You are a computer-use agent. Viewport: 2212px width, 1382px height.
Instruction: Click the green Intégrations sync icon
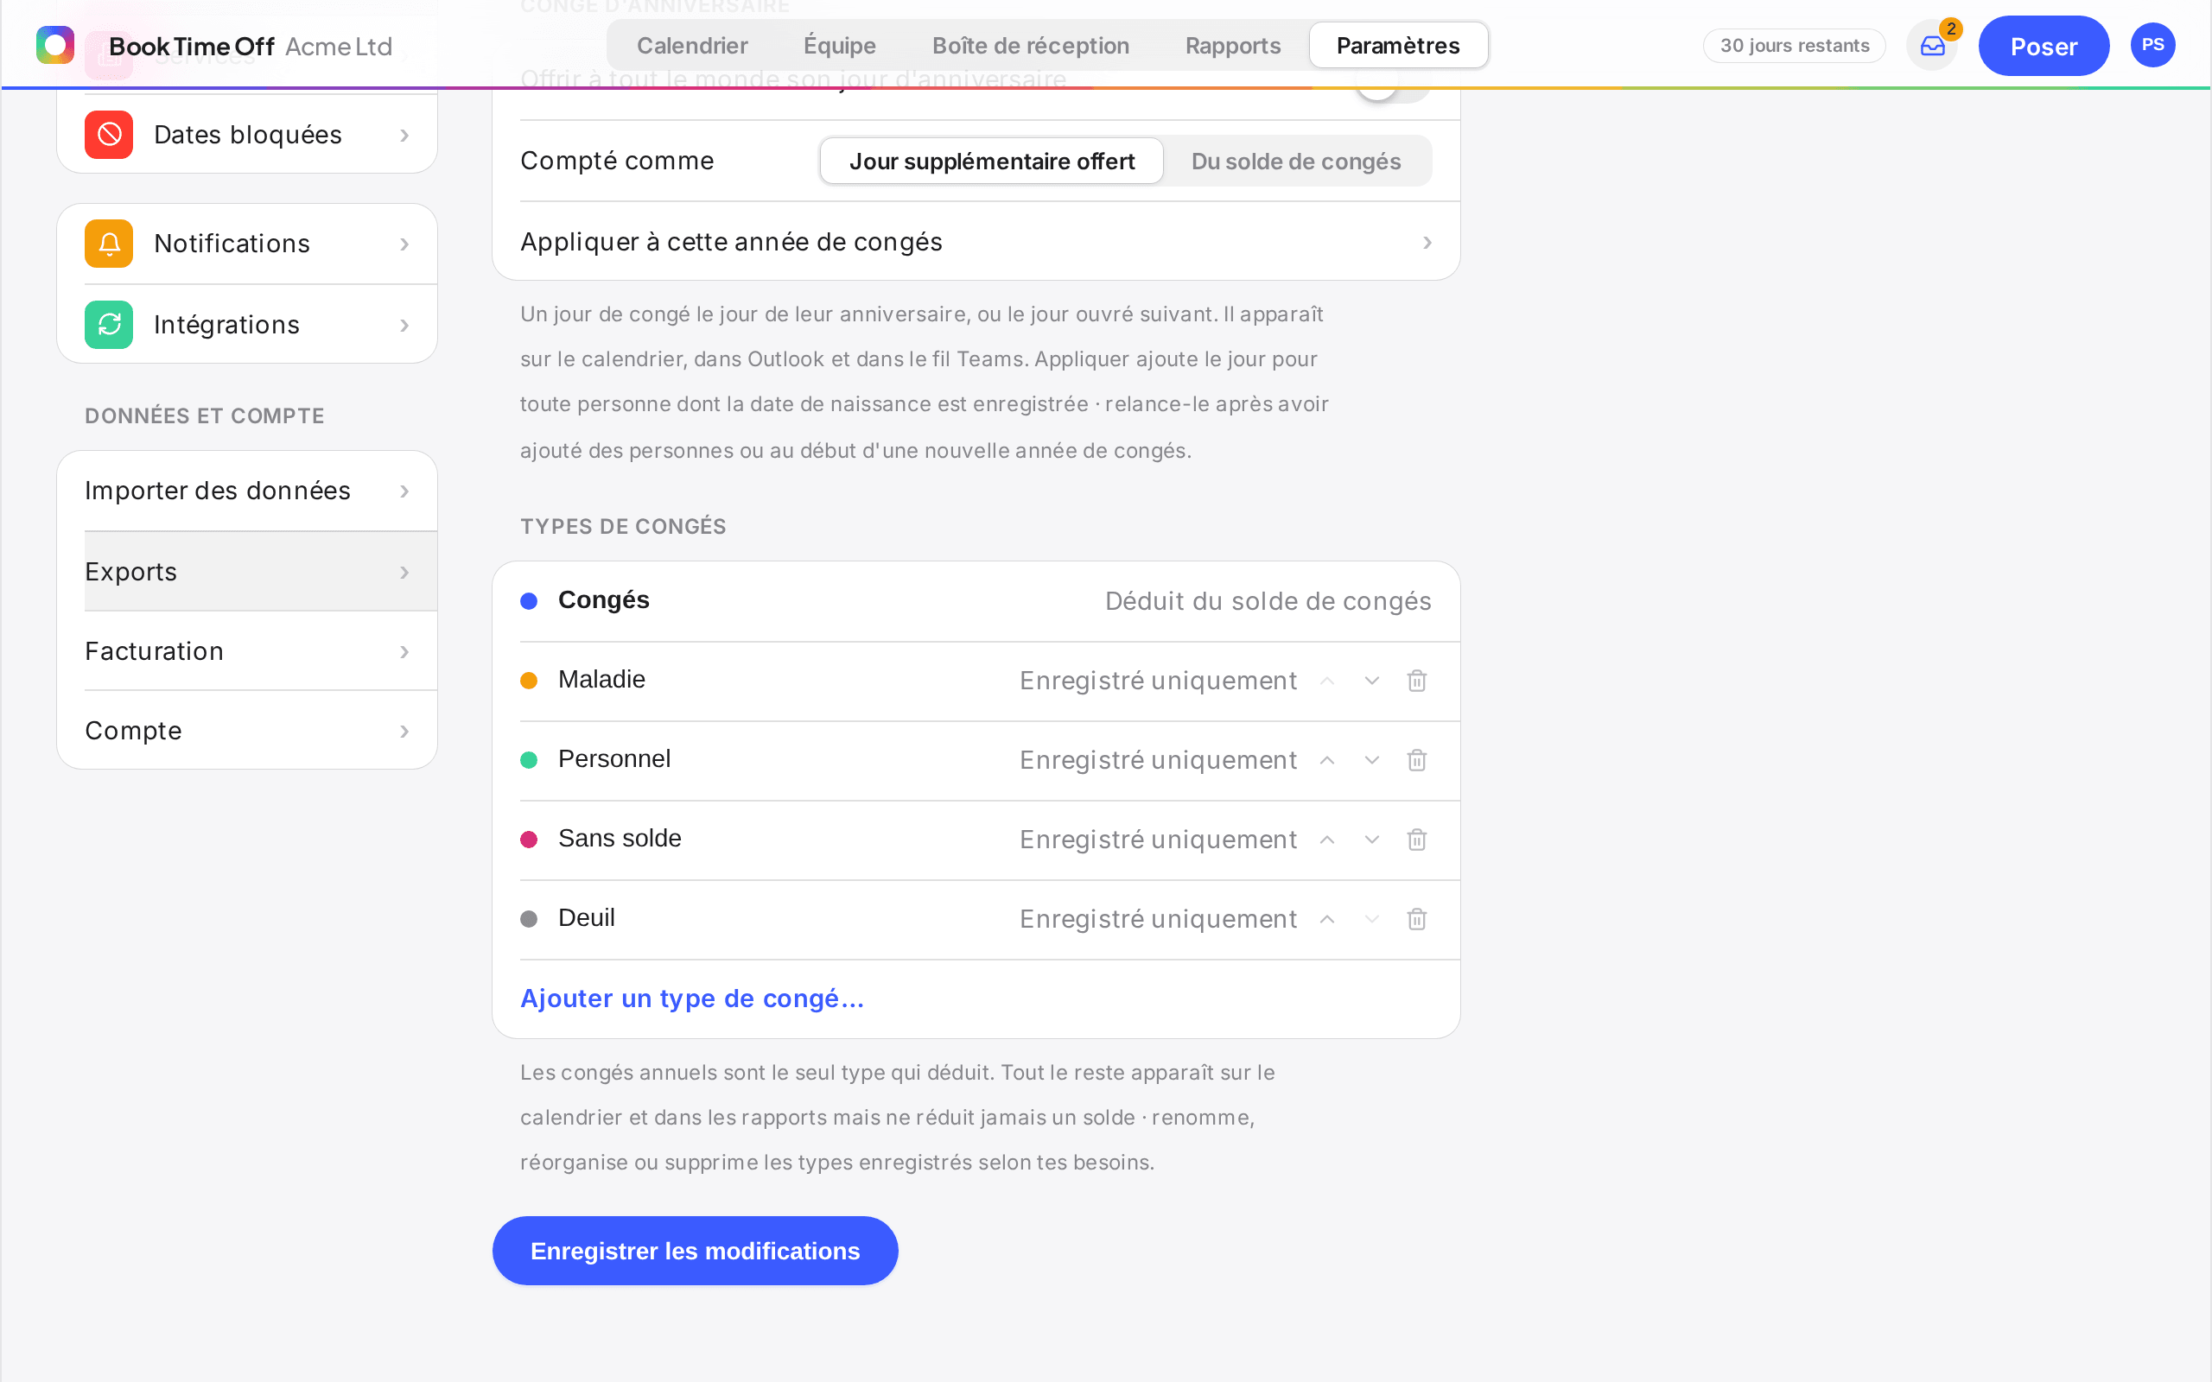coord(109,325)
